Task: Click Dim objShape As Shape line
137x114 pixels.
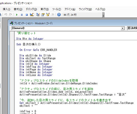Action: pyautogui.click(x=35, y=61)
